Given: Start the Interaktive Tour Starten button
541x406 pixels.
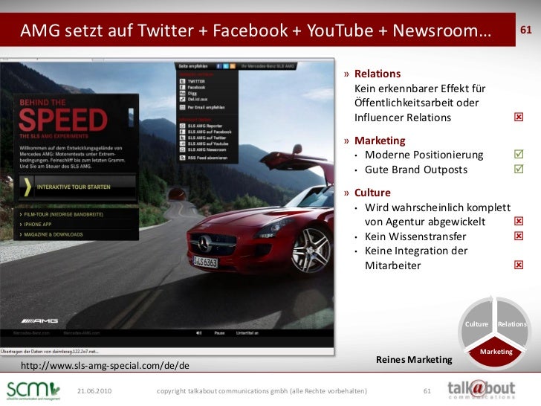Looking at the screenshot, I should point(78,187).
